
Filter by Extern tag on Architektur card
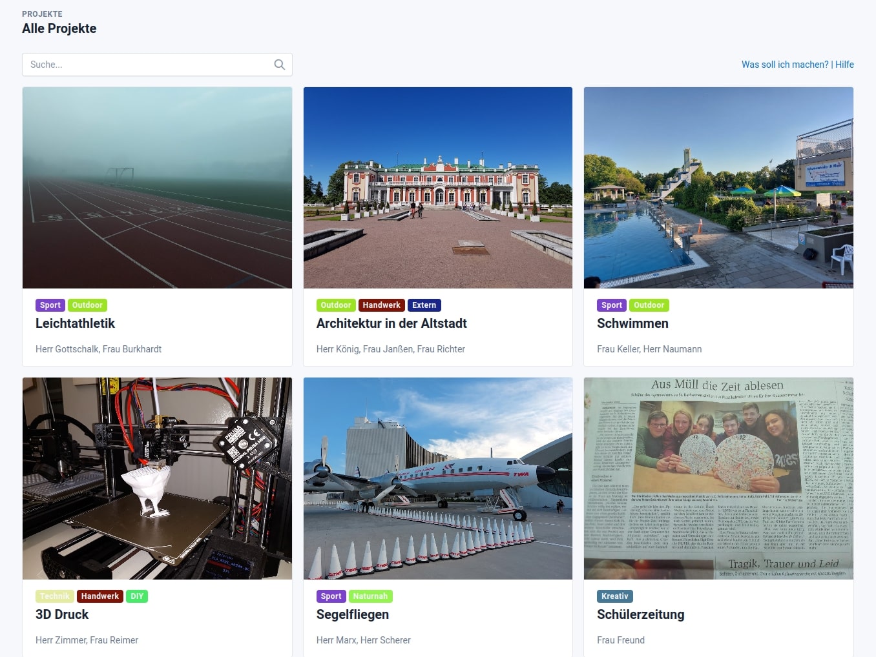pos(424,305)
